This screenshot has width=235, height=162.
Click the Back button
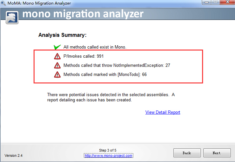pos(187,153)
